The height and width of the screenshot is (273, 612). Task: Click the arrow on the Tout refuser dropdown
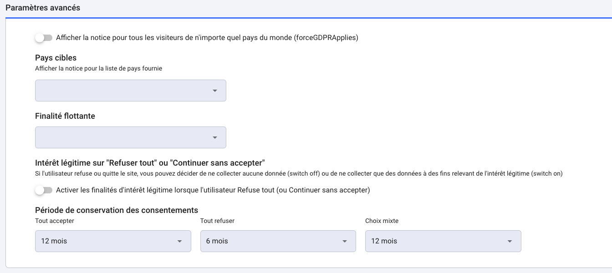344,241
